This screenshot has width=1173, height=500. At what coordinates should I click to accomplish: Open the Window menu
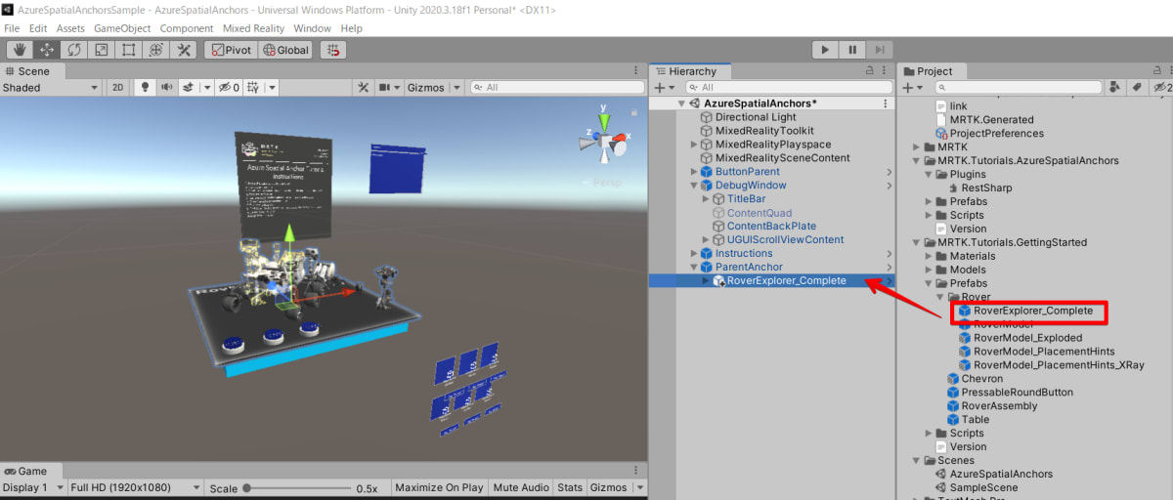click(312, 28)
